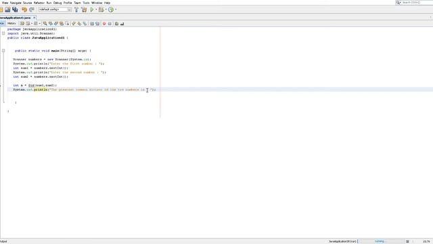Click the Comment icon in editor toolbar
The width and height of the screenshot is (433, 244).
click(116, 24)
